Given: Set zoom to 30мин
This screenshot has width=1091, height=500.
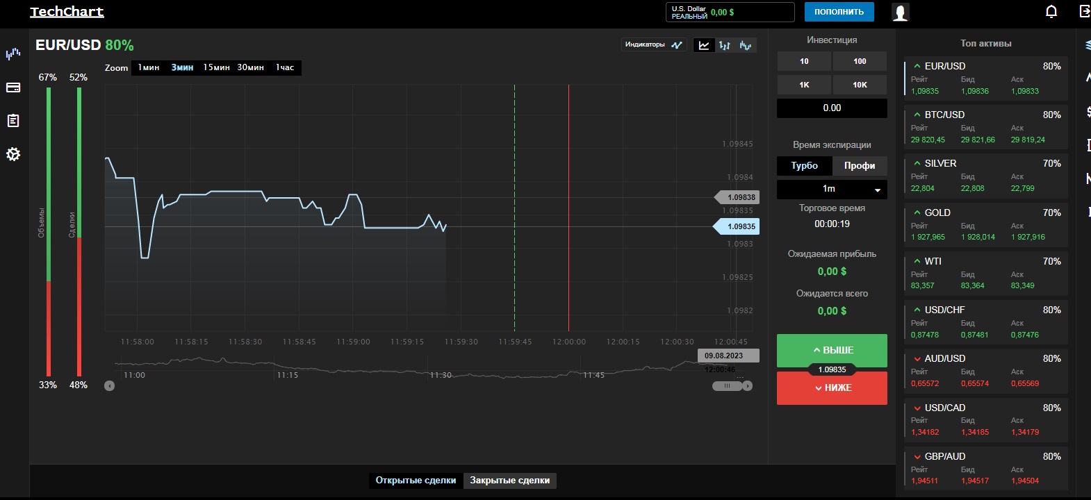Looking at the screenshot, I should click(x=250, y=67).
